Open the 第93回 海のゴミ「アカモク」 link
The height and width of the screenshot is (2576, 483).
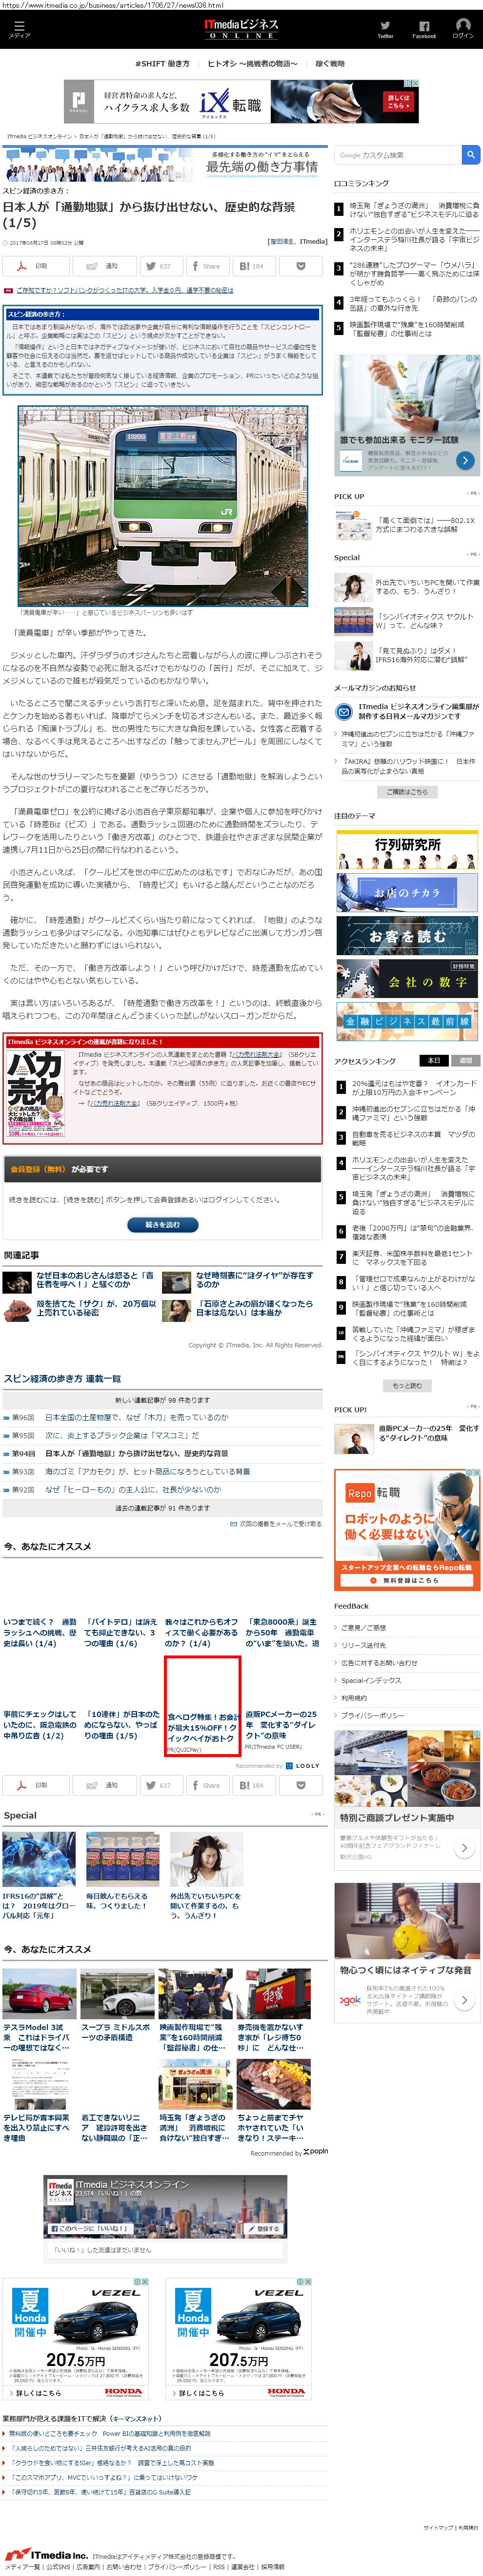(147, 1471)
